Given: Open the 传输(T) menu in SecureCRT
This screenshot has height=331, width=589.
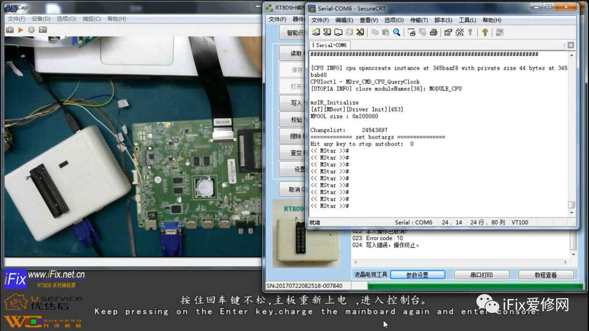Looking at the screenshot, I should [x=419, y=20].
